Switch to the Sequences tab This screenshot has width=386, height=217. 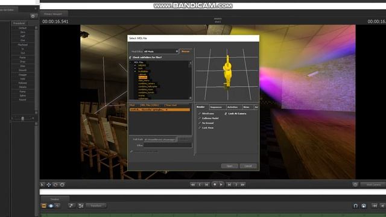click(216, 107)
